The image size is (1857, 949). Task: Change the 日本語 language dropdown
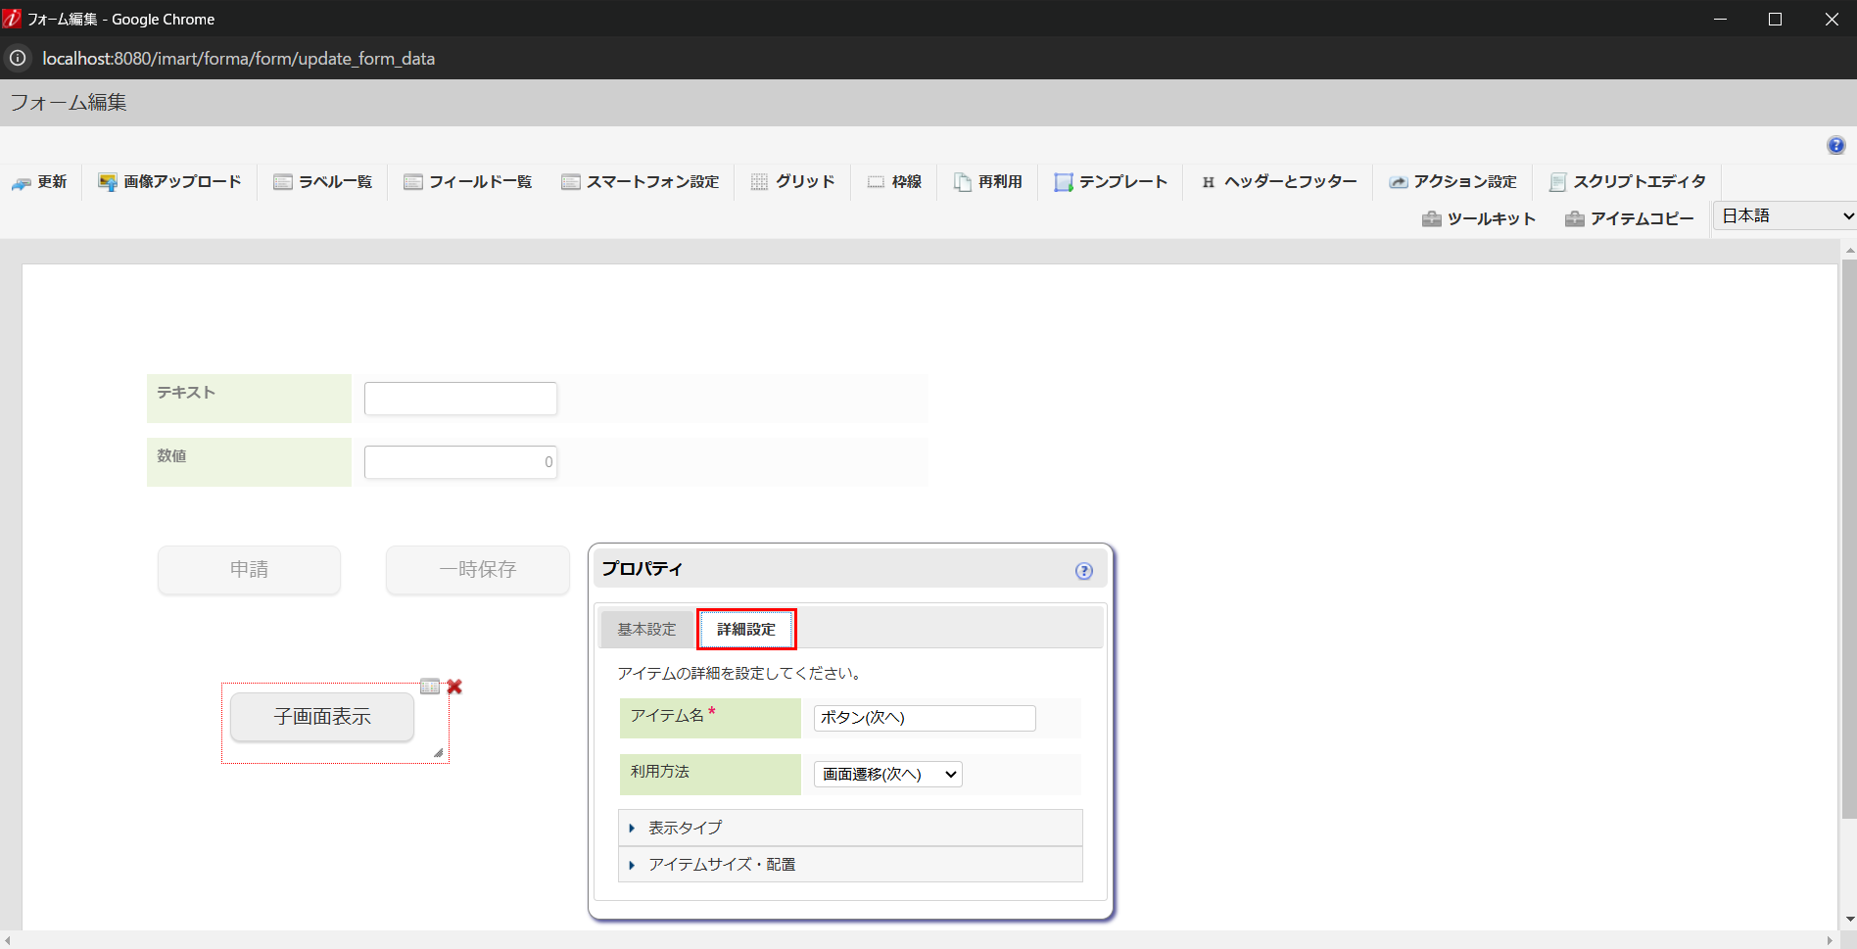click(x=1783, y=215)
